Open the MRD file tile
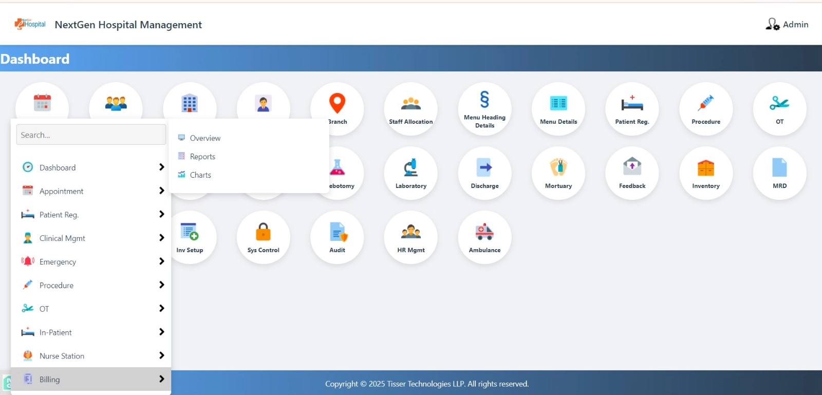Screen dimensions: 822x395 pos(779,173)
